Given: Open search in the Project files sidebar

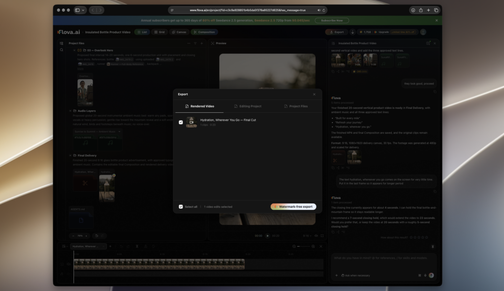Looking at the screenshot, I should (x=62, y=50).
